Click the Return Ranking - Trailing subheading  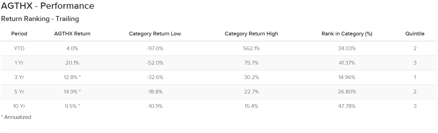point(40,19)
